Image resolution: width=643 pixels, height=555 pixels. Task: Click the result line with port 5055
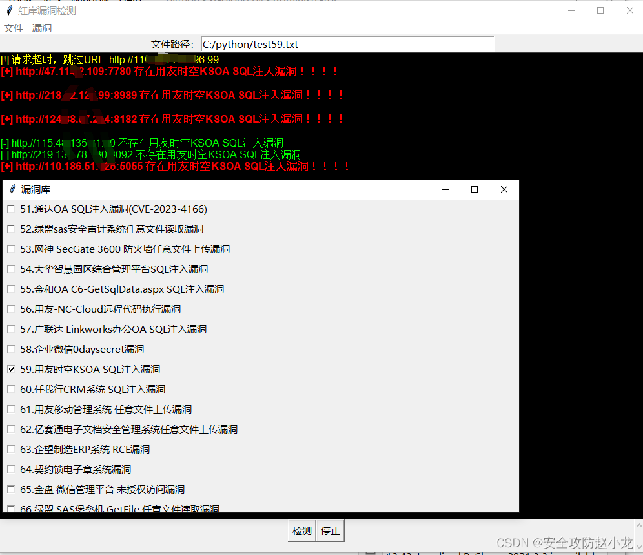[176, 166]
